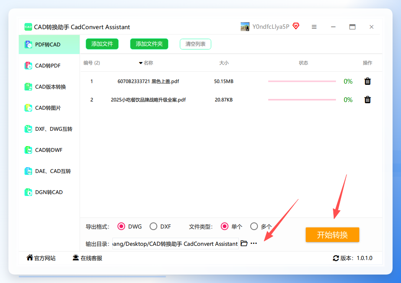Open DAE、CAD互转 section
401x283 pixels.
tap(49, 171)
